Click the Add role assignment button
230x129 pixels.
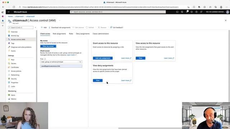[103, 58]
